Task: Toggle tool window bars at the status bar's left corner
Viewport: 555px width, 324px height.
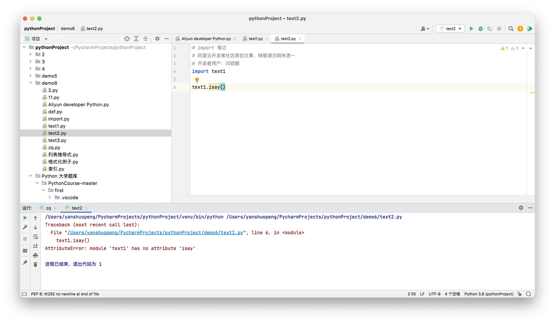Action: coord(24,294)
